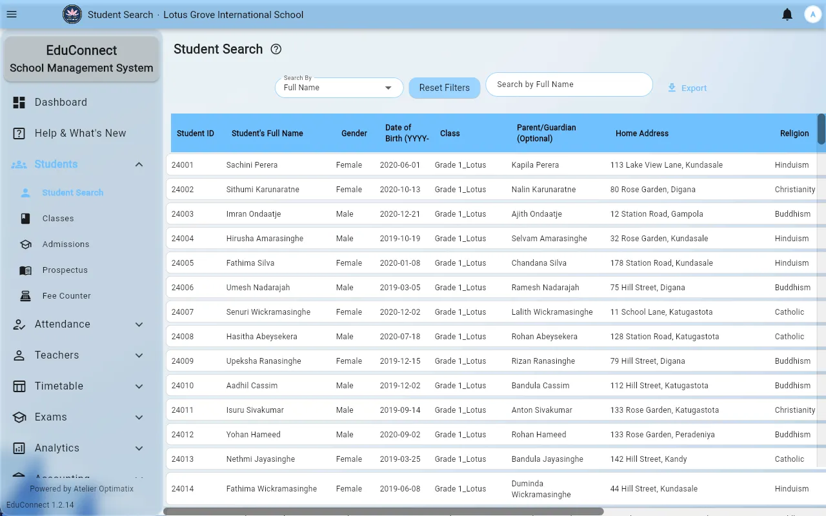Expand the Attendance menu section
This screenshot has height=516, width=826.
(x=139, y=324)
